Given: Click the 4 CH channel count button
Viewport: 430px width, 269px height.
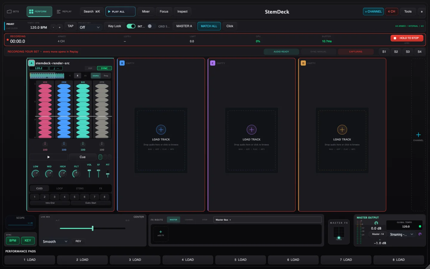Looking at the screenshot, I should [x=391, y=12].
